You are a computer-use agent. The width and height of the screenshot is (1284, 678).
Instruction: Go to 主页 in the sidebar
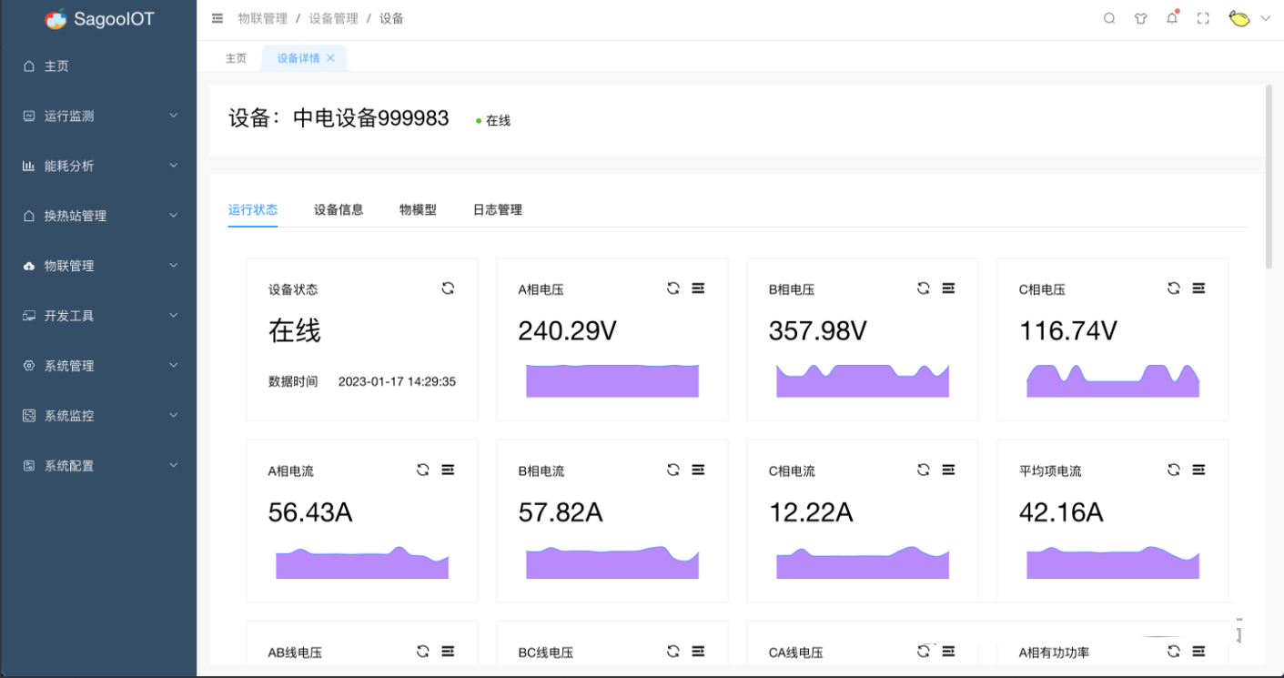click(x=56, y=66)
